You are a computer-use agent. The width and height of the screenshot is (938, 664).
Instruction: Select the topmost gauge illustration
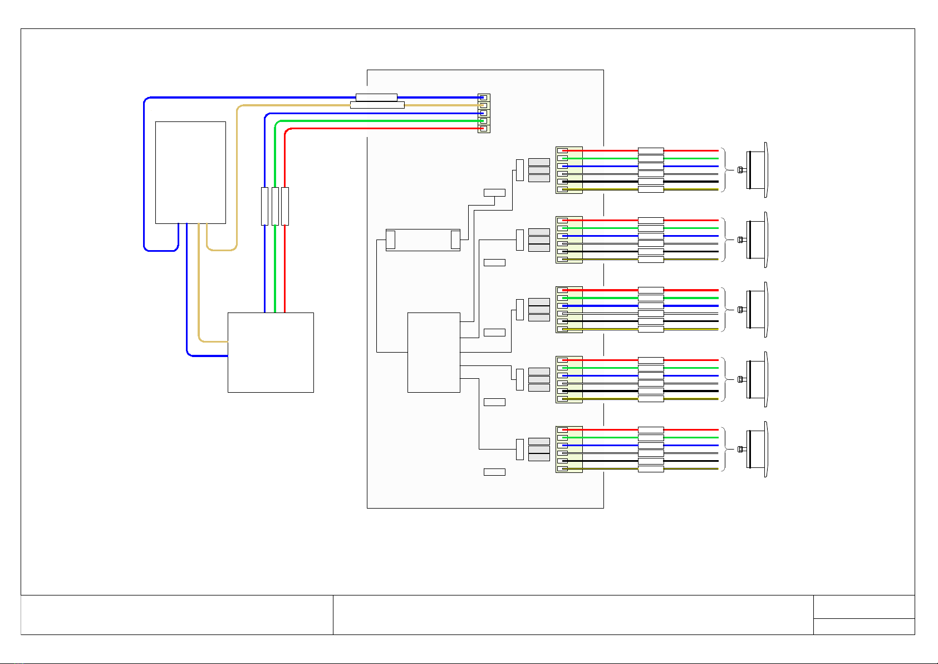[753, 170]
